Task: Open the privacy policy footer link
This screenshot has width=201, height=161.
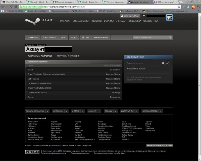Action: (54, 153)
